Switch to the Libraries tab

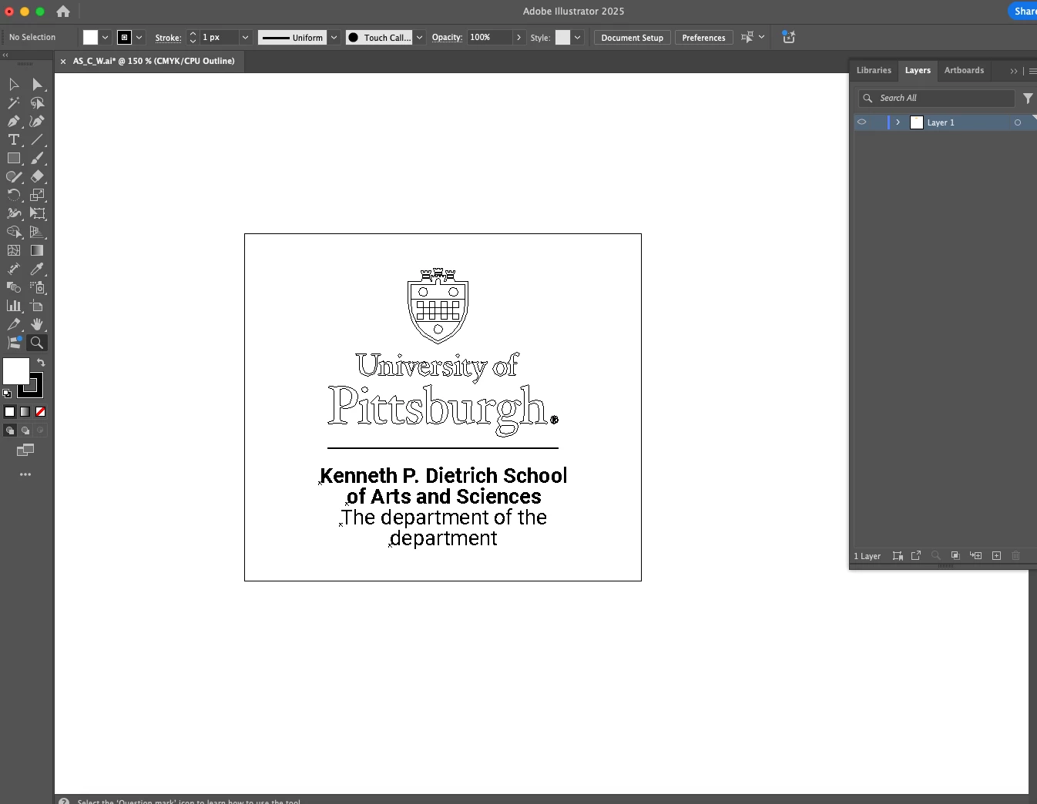click(x=874, y=70)
